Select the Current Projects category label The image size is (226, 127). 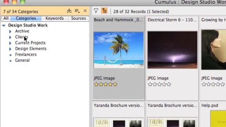point(30,43)
